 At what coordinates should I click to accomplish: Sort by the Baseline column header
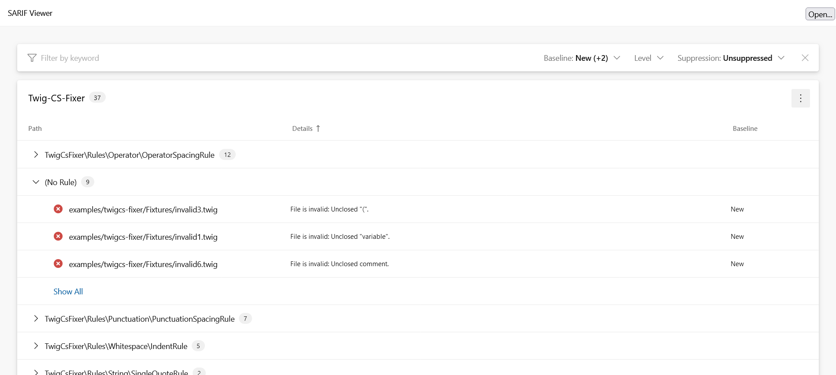[x=745, y=129]
